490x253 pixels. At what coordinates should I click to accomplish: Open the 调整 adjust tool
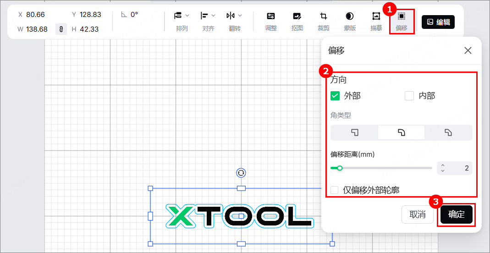click(270, 22)
